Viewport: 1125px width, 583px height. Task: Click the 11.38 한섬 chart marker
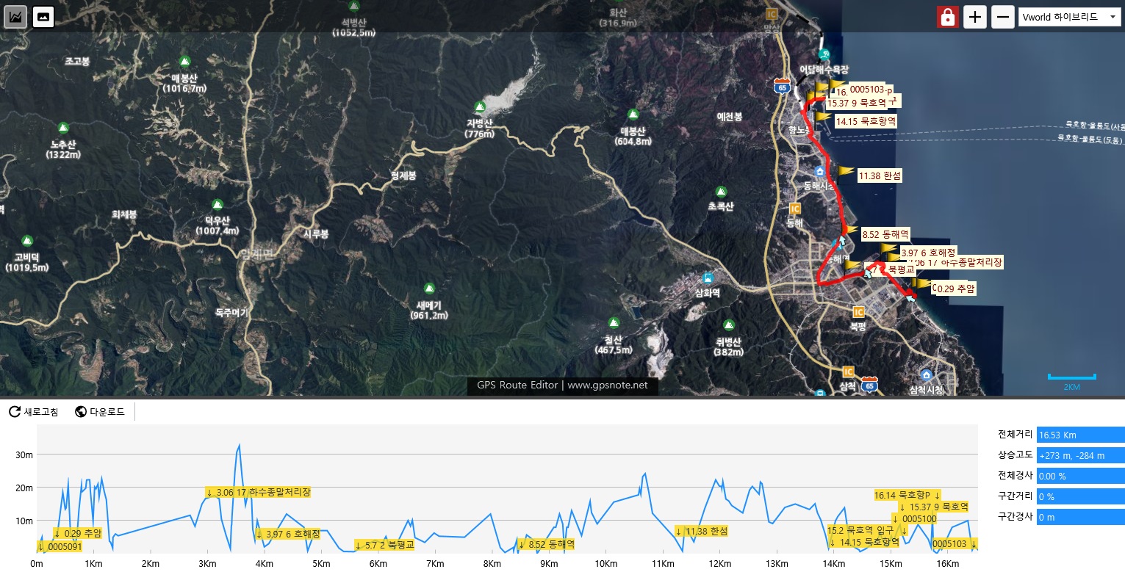[702, 532]
